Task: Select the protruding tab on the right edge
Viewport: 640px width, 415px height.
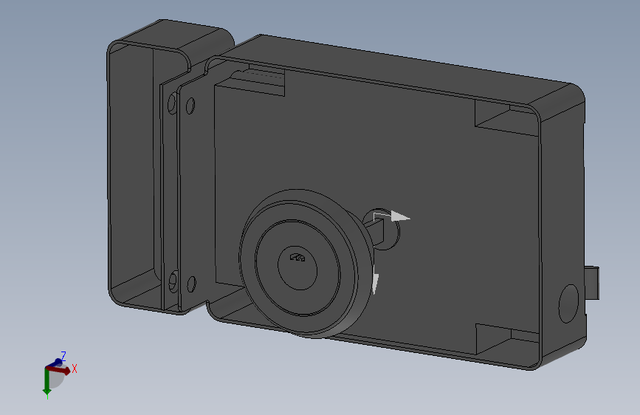Action: 592,283
